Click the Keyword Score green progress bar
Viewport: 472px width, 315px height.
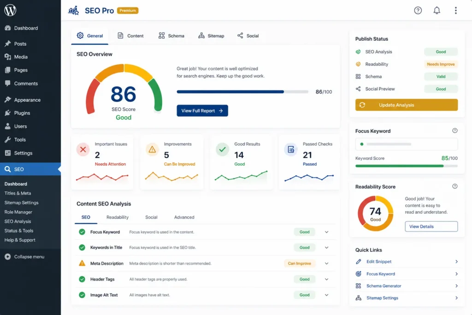(407, 166)
